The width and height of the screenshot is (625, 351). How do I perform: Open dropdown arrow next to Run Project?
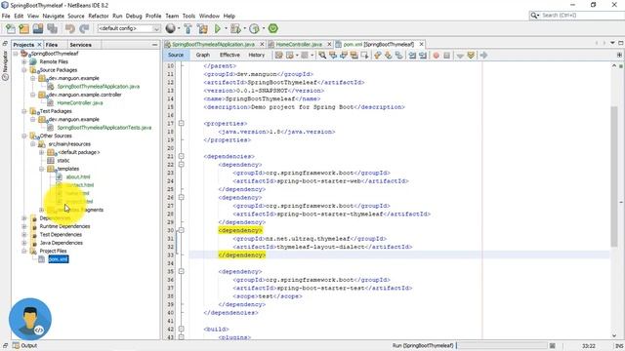pos(226,28)
